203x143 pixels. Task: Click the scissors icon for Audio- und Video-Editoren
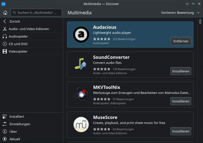coord(5,29)
